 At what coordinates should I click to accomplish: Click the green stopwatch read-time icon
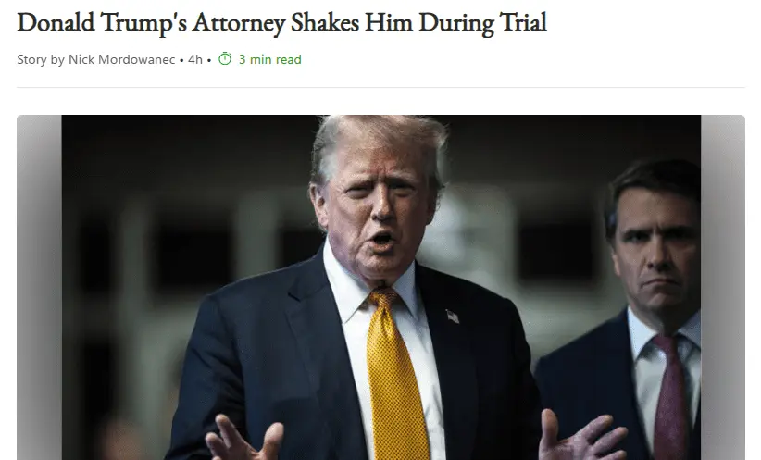[x=225, y=59]
